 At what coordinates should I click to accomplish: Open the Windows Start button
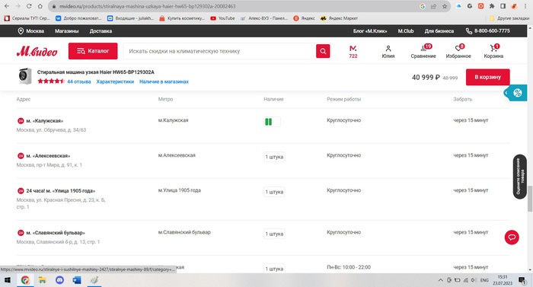[x=7, y=280]
